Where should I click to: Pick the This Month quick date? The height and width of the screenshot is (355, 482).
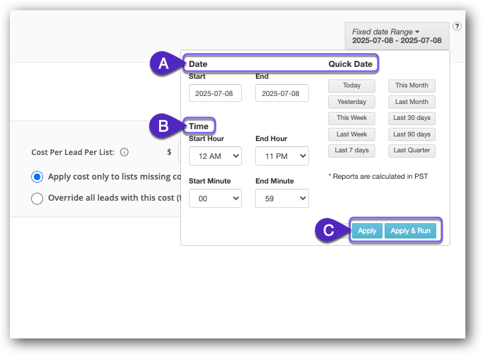412,85
